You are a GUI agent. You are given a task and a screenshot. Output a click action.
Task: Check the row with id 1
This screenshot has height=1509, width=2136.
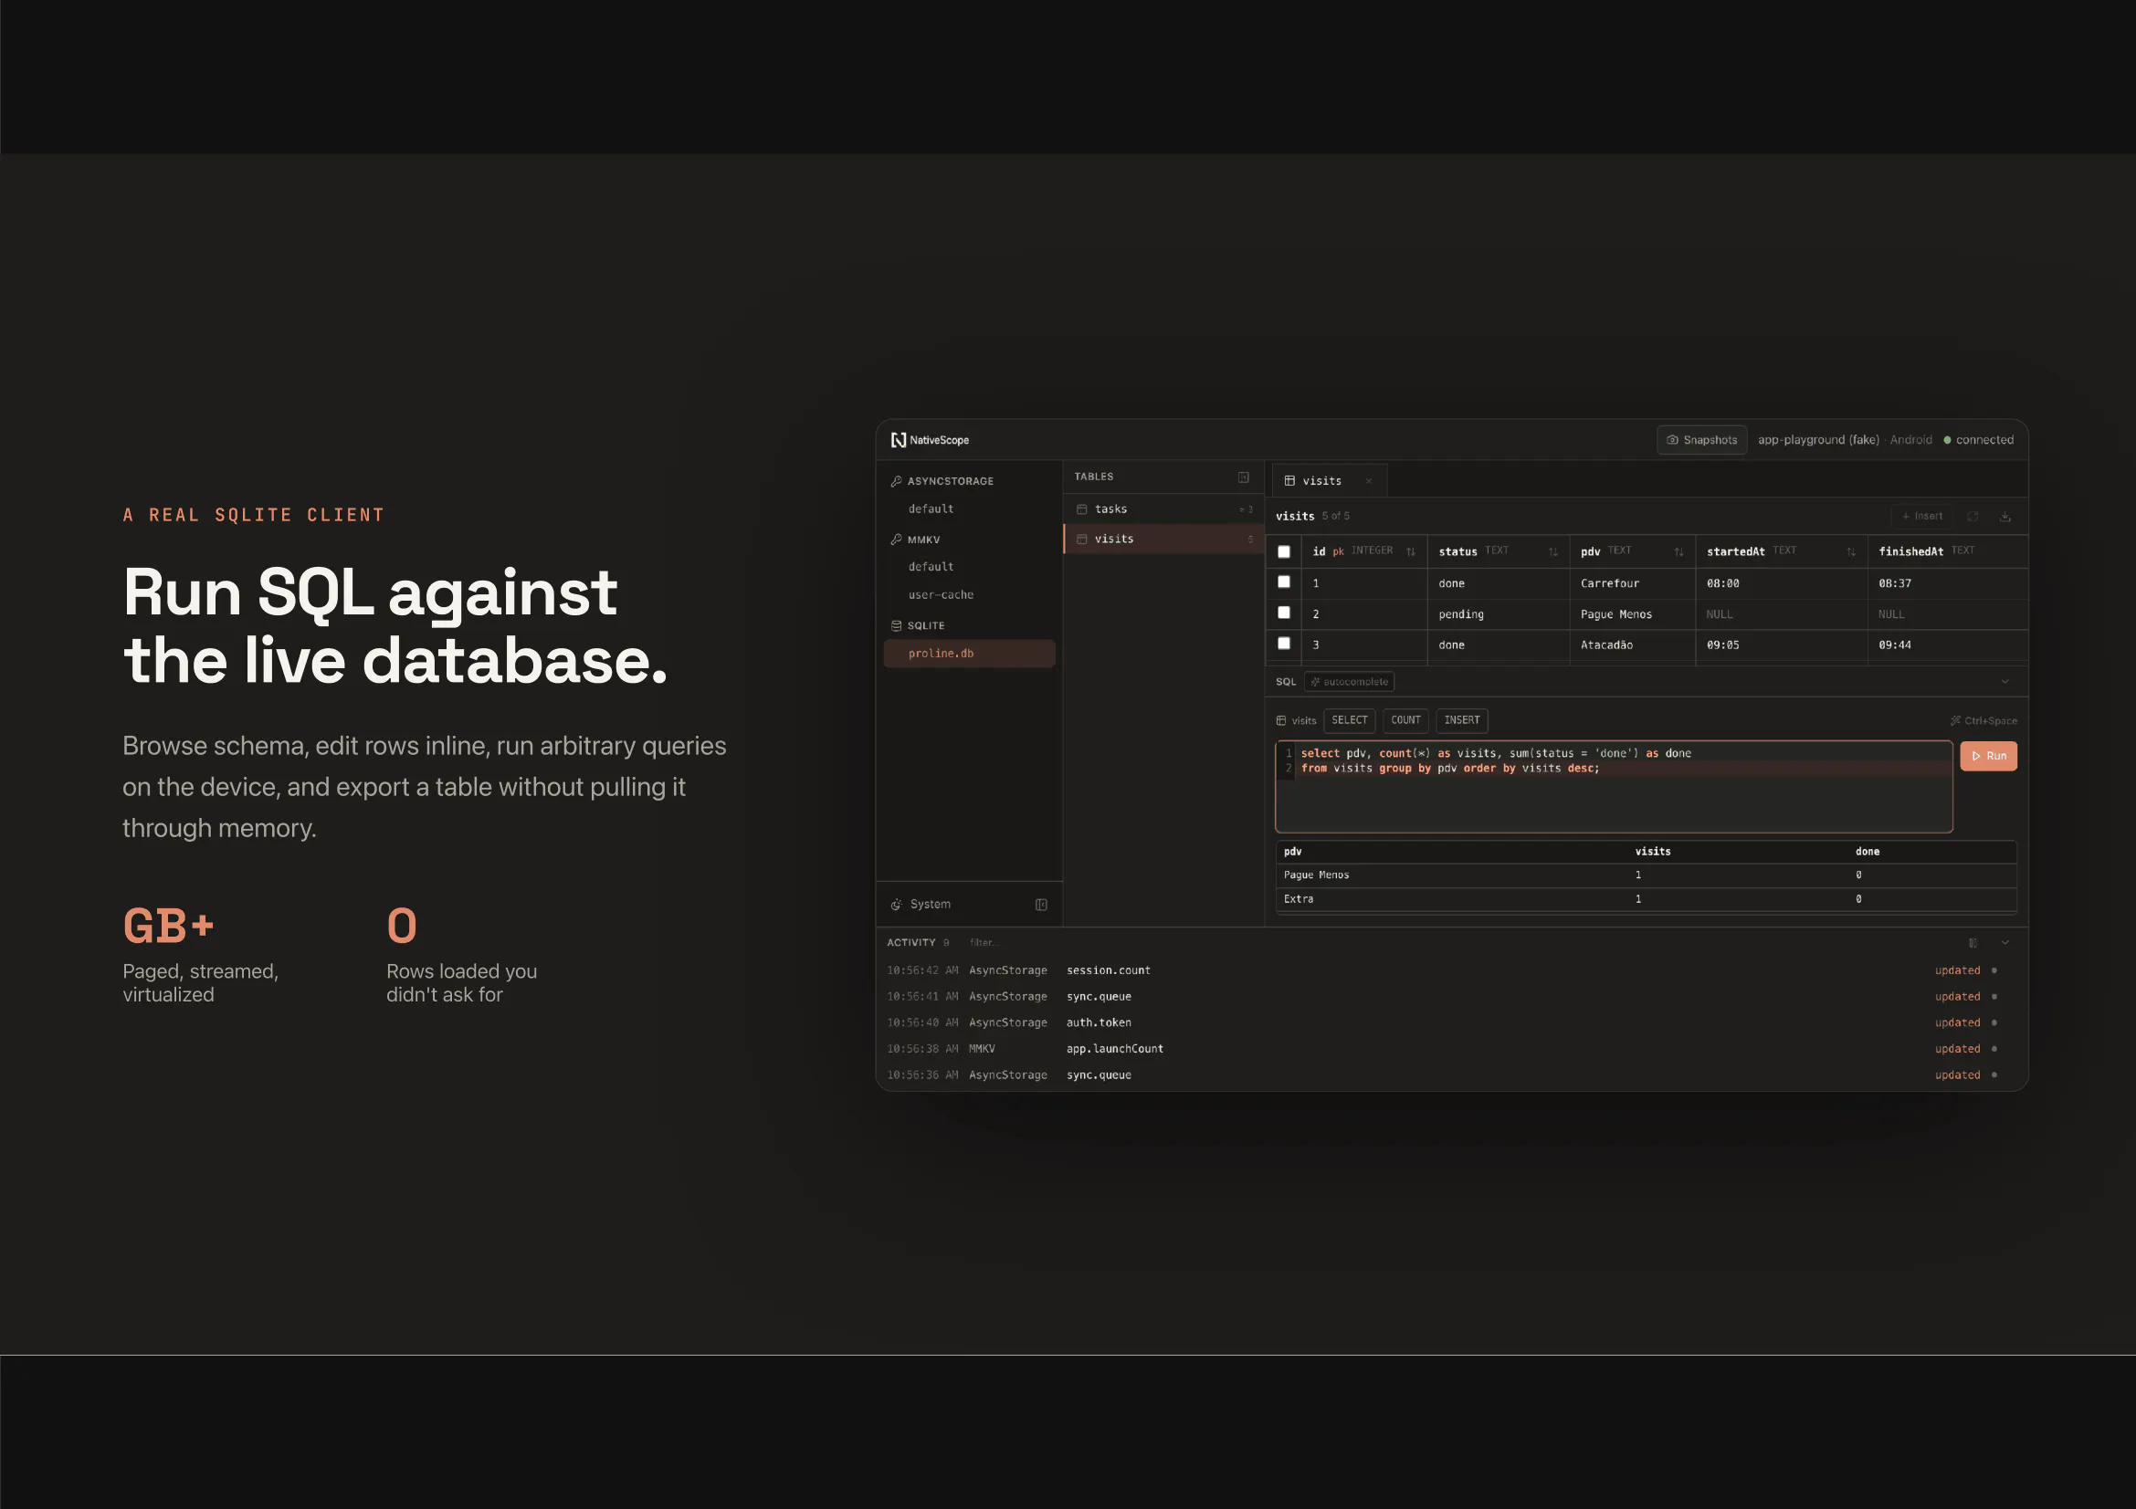pos(1284,582)
